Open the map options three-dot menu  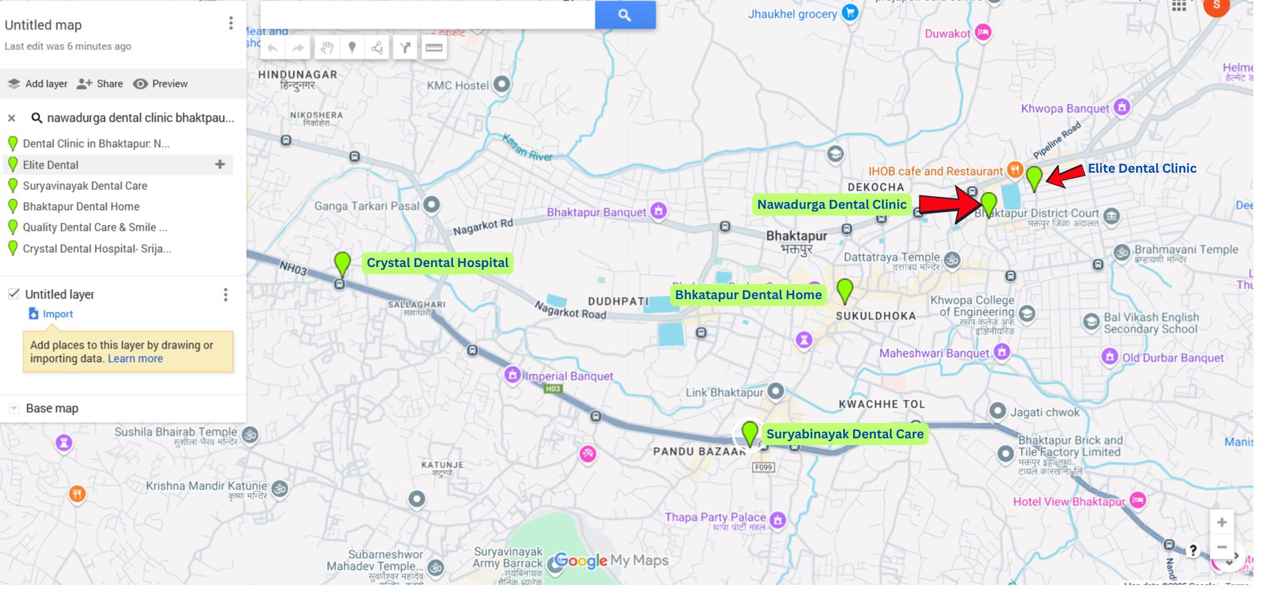point(231,23)
